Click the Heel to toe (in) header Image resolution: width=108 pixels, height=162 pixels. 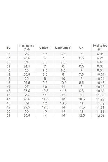coord(100,47)
